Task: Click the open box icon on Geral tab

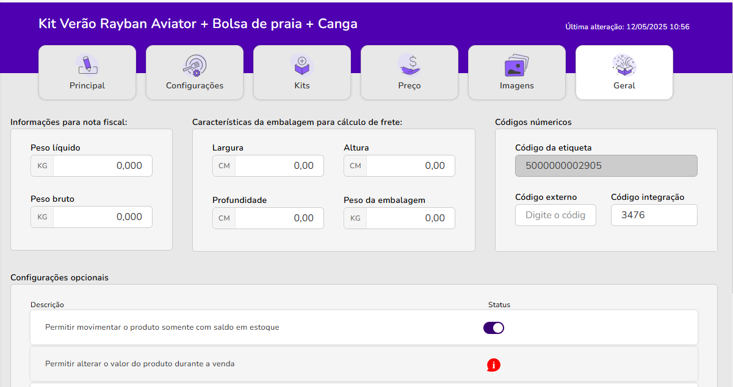Action: [624, 64]
